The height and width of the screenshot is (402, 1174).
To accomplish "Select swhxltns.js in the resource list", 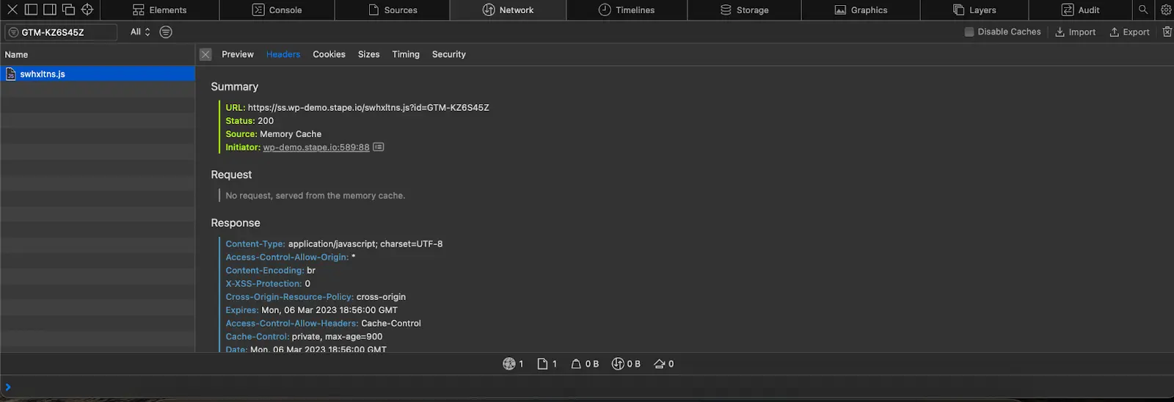I will (98, 74).
